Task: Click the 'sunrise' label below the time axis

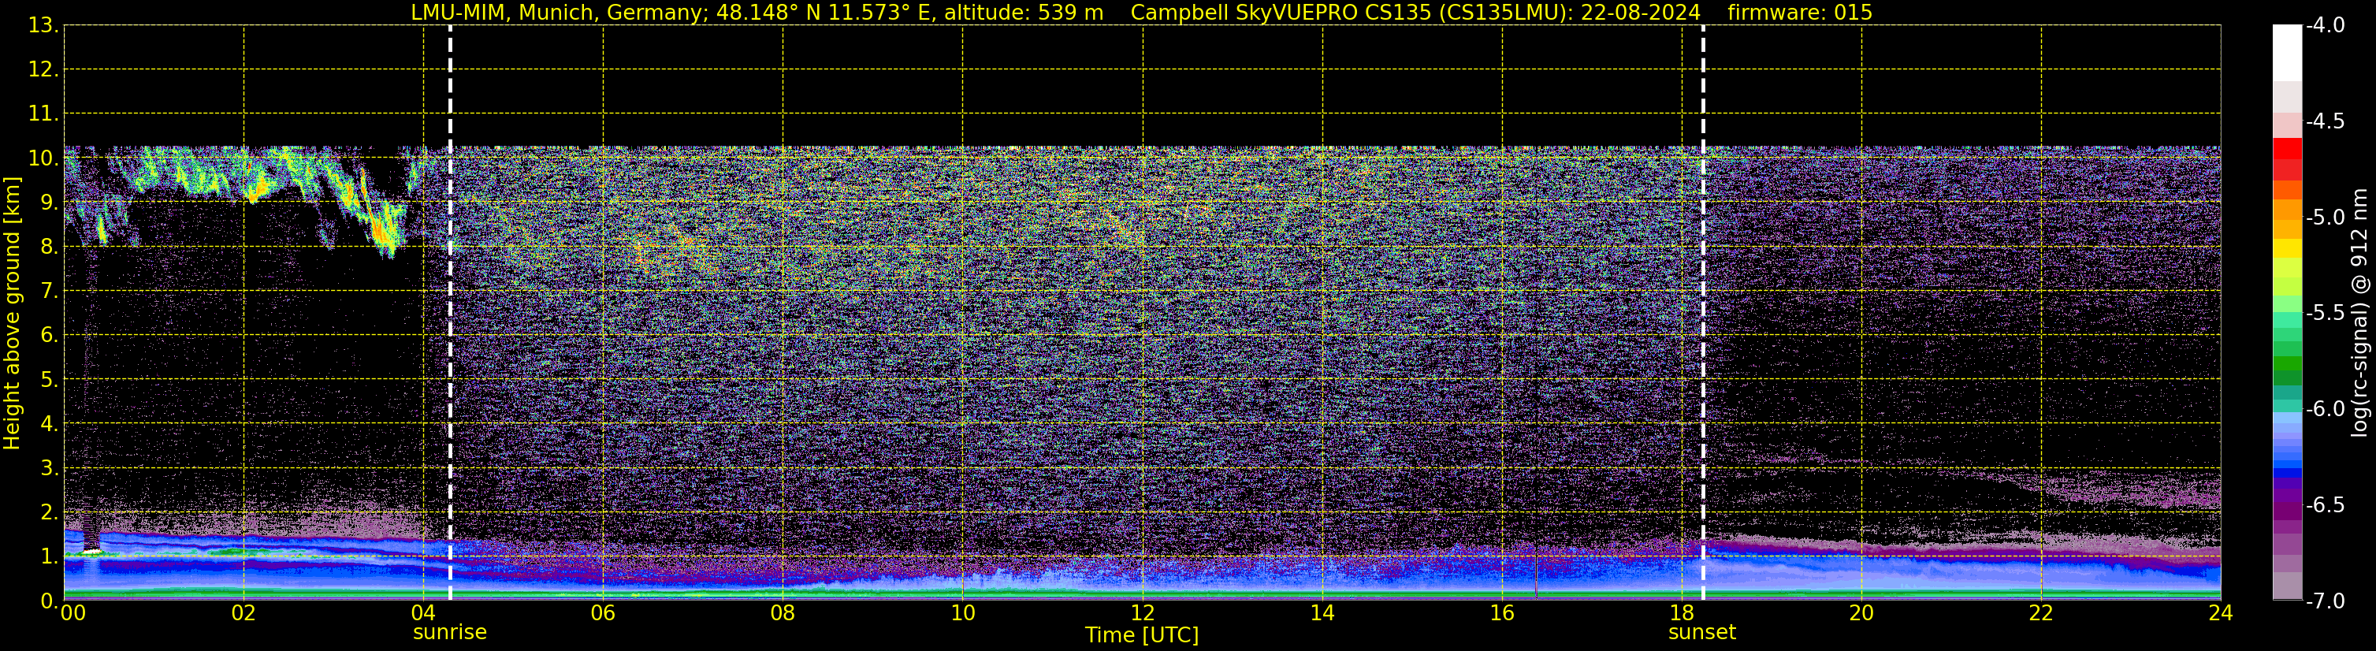Action: click(449, 633)
